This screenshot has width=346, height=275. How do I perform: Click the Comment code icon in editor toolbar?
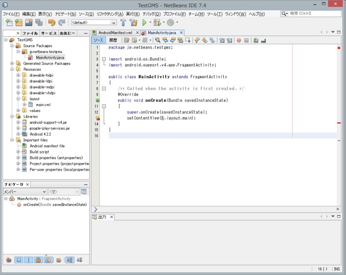click(256, 40)
